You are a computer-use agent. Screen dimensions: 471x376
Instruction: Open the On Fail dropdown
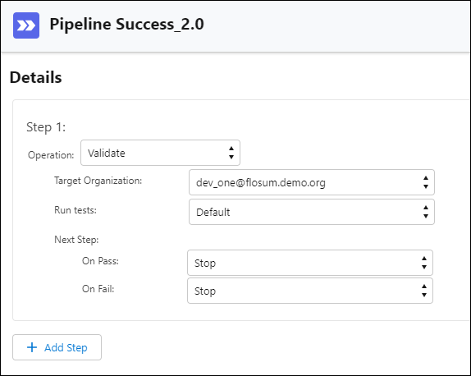(310, 291)
